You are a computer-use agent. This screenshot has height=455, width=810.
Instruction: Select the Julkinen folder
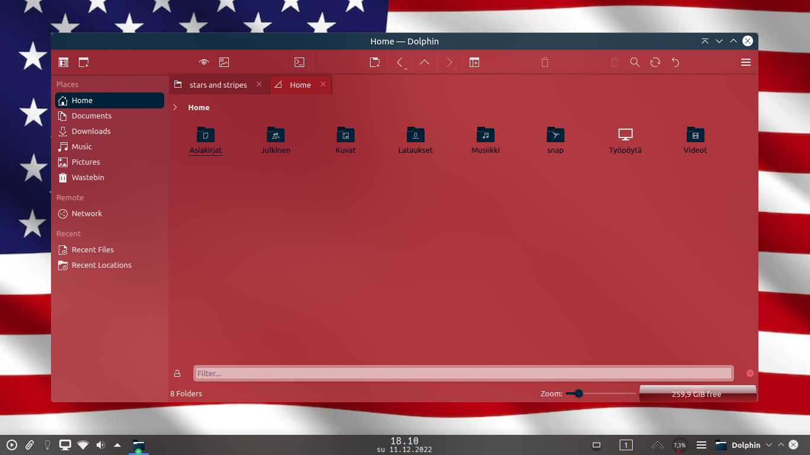point(276,140)
